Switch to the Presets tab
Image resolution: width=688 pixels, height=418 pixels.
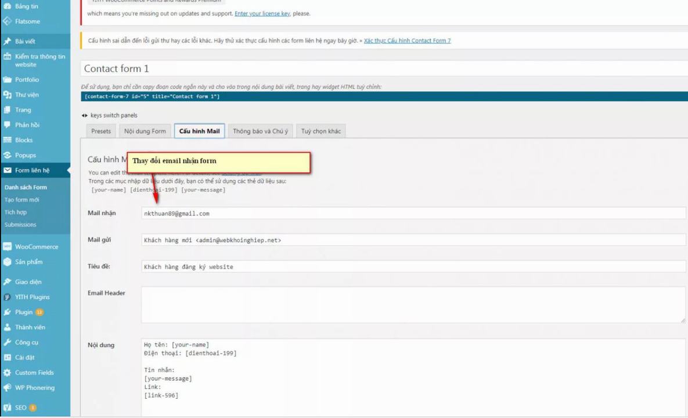pyautogui.click(x=101, y=131)
